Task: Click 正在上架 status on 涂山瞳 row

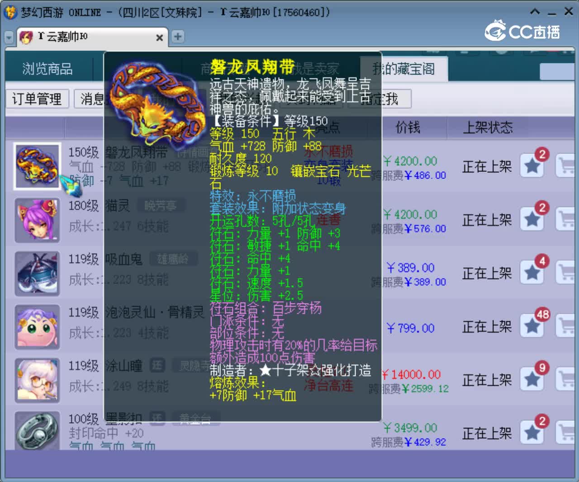Action: point(487,380)
